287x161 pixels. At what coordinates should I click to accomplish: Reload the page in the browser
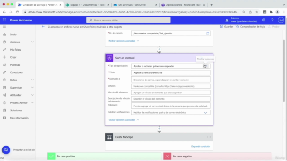pos(17,12)
